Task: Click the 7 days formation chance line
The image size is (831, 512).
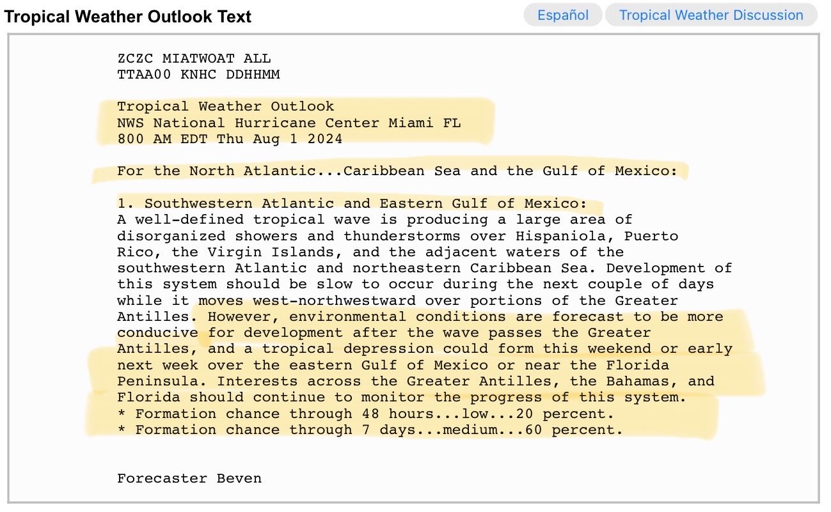Action: click(370, 430)
